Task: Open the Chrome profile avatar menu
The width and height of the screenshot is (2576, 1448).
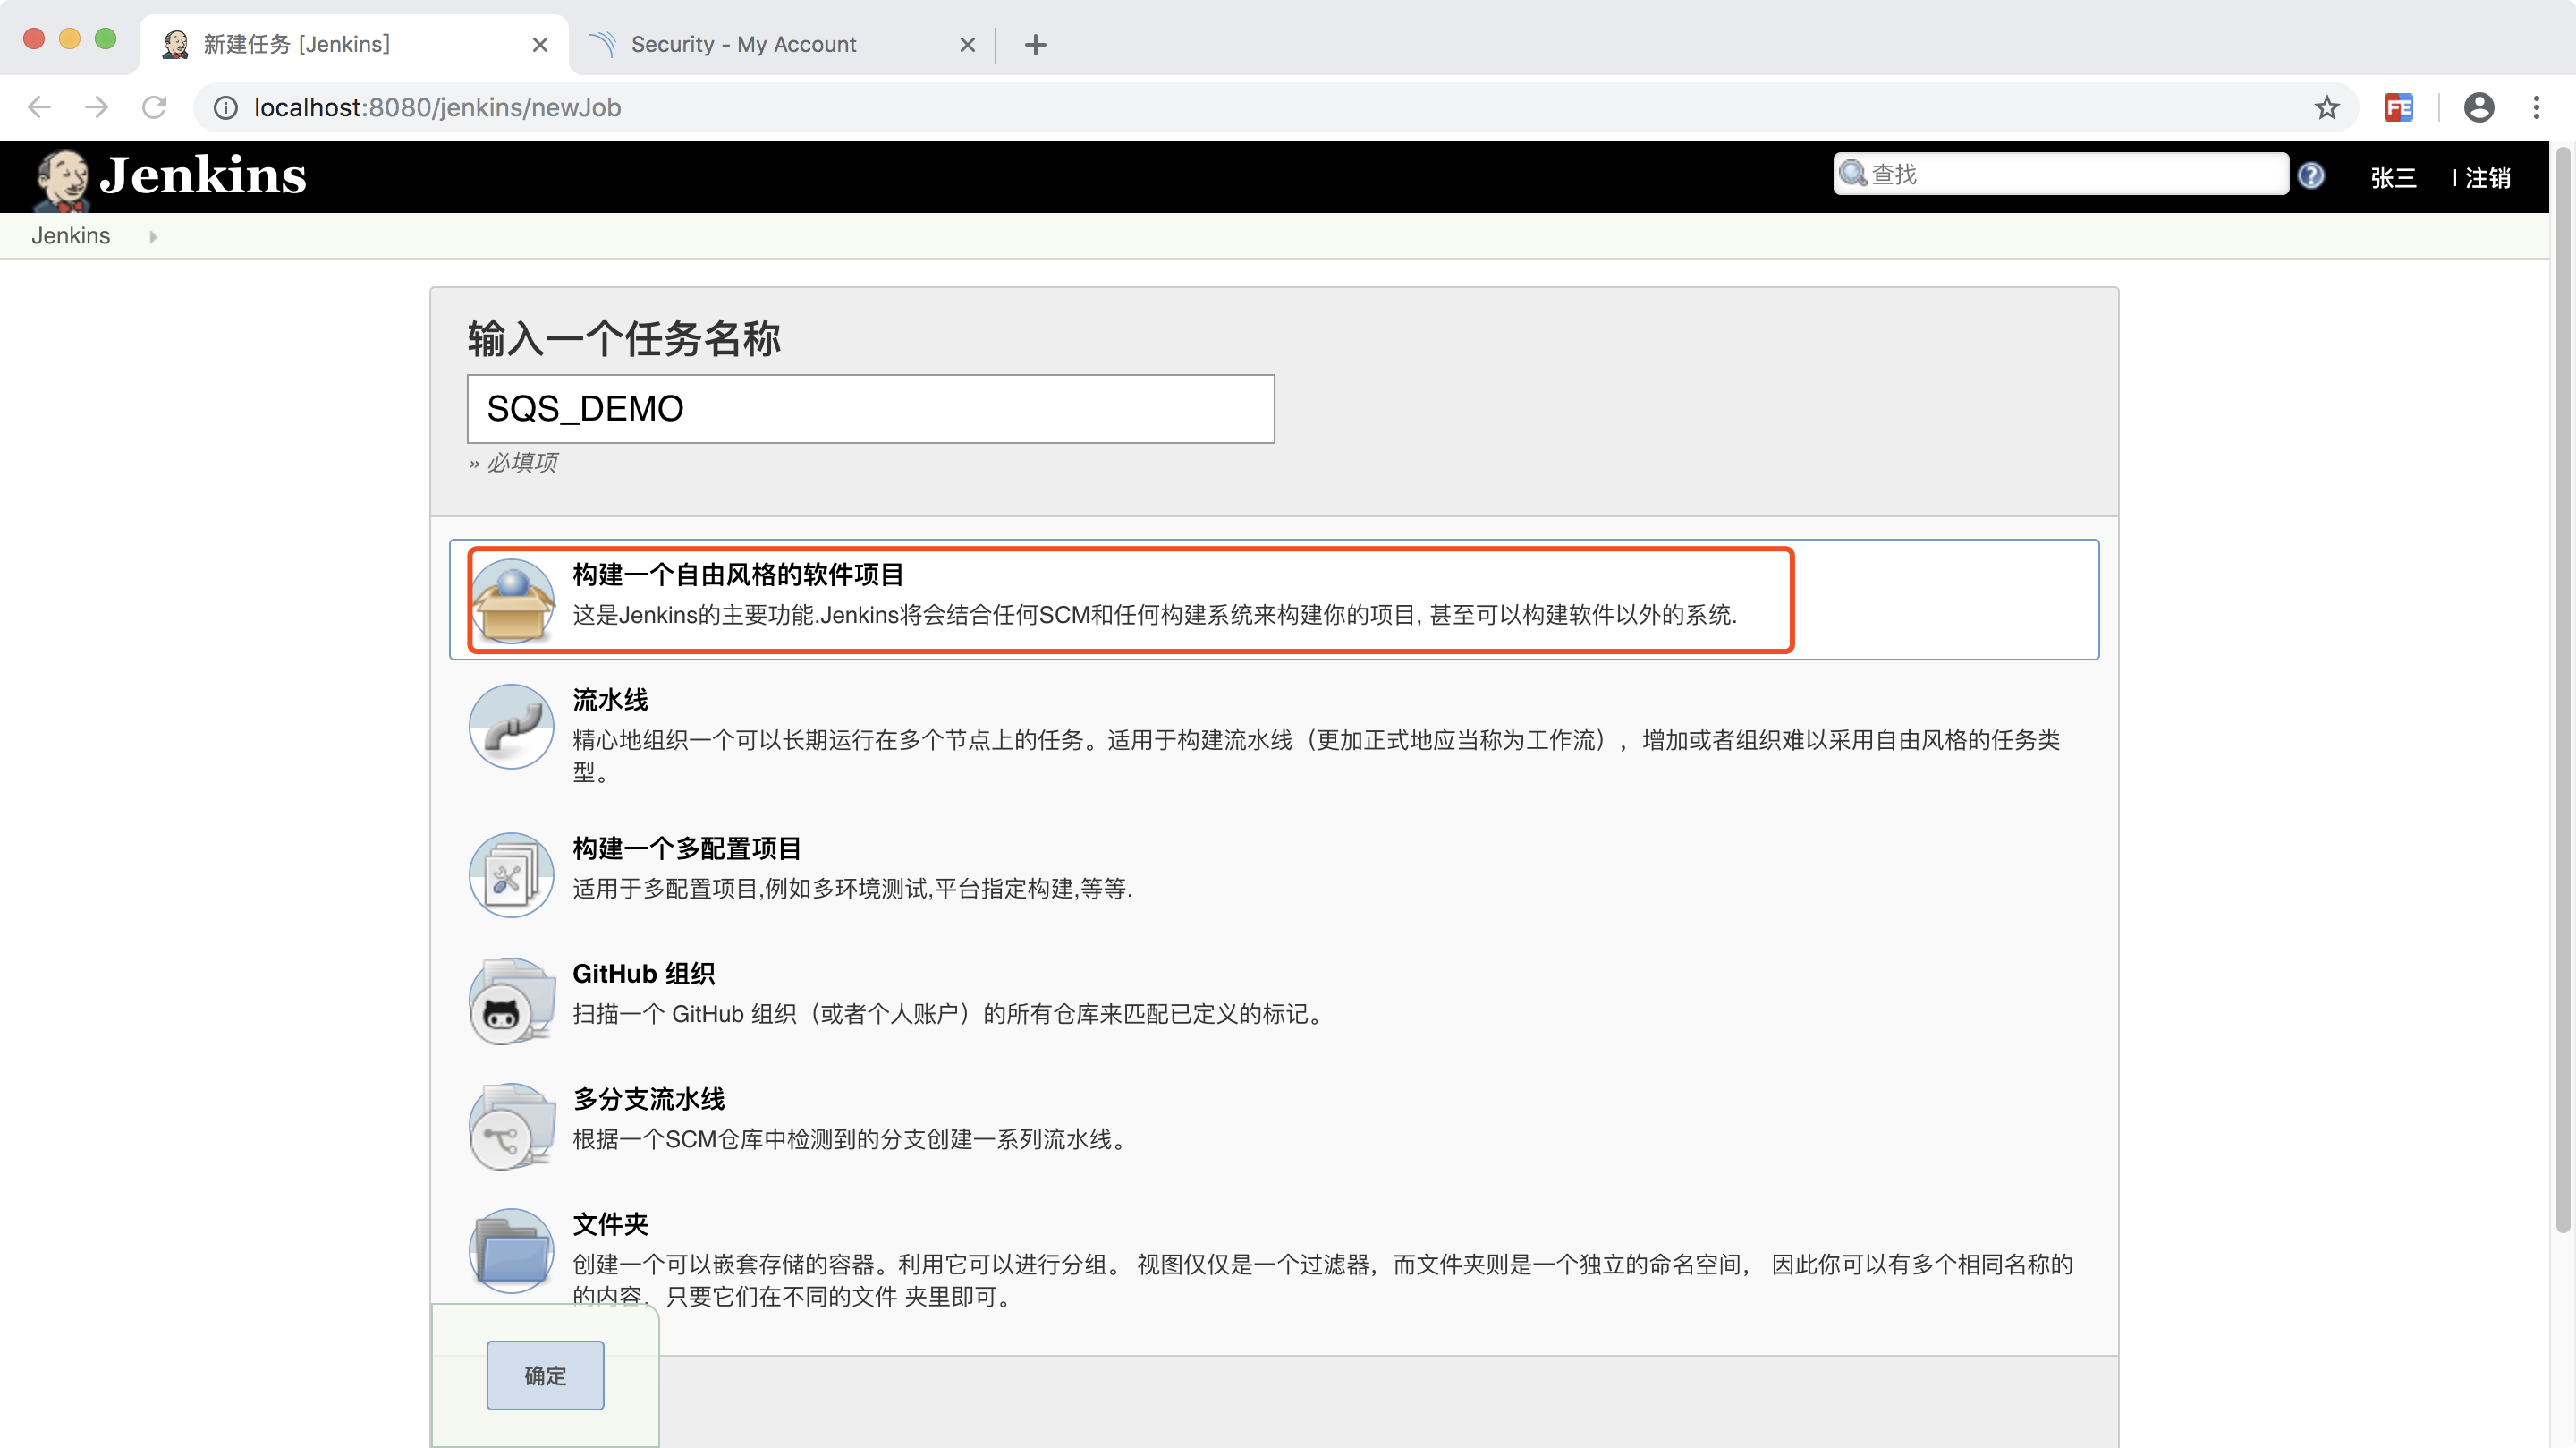Action: 2478,107
